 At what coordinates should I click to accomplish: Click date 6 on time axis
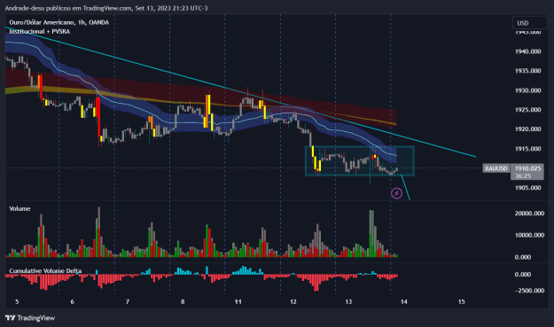(72, 302)
